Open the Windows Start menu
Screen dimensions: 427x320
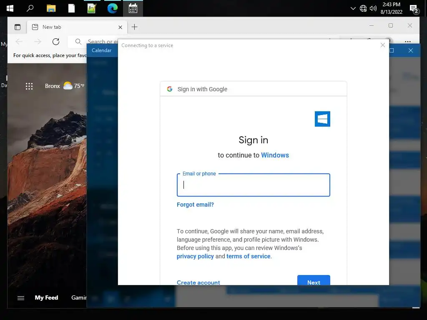10,8
